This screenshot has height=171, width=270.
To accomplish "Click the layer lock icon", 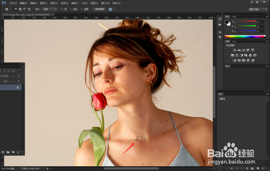I will [18, 87].
